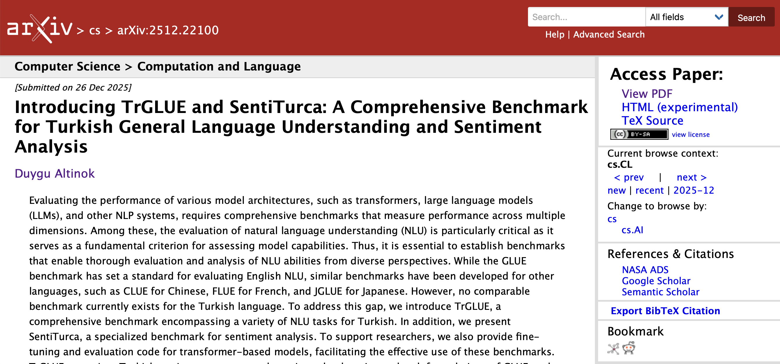Image resolution: width=780 pixels, height=364 pixels.
Task: Click the Reddit bookmark icon
Action: pos(629,348)
